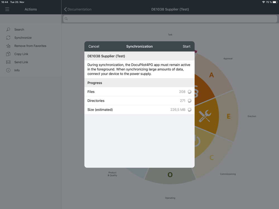Focus the search input field
The width and height of the screenshot is (279, 209).
point(170,19)
